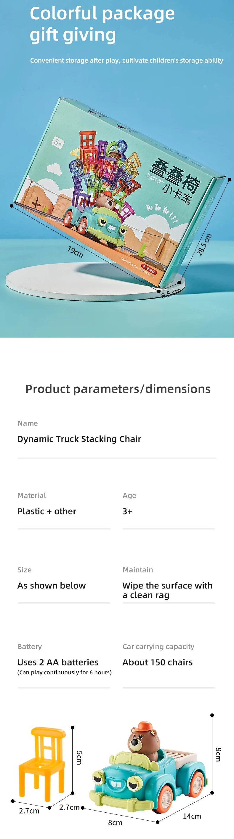
Task: Click the "Product parameters/dimensions" heading
Action: point(118,389)
